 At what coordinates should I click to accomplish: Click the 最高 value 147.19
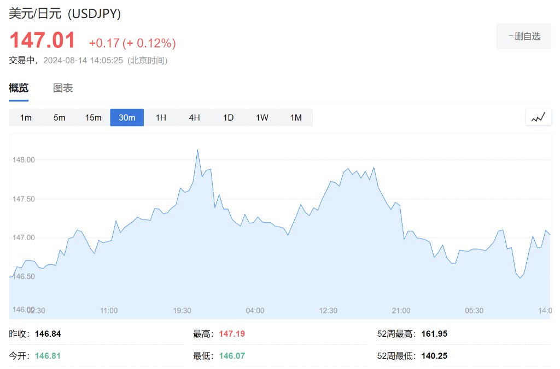point(231,334)
